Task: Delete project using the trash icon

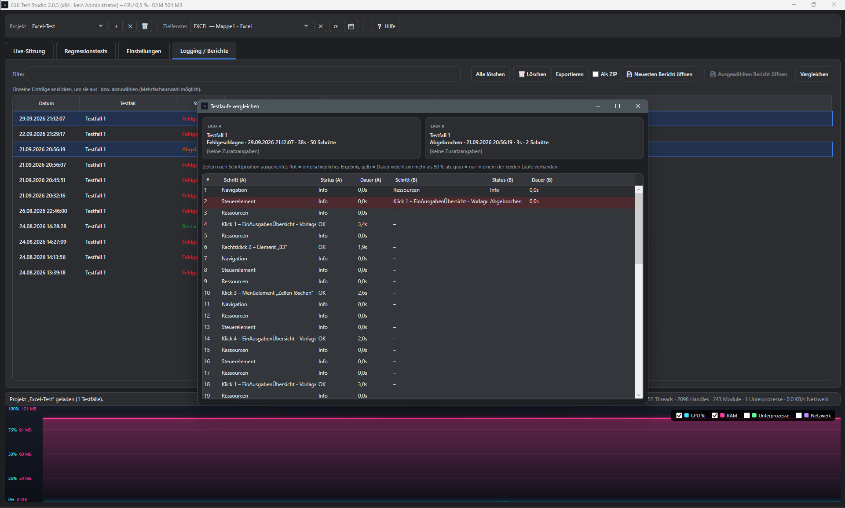Action: coord(145,26)
